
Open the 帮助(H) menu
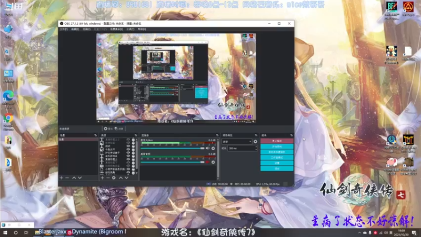142,29
